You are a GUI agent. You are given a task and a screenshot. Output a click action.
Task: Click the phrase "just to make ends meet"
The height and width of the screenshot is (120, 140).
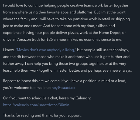point(23,26)
